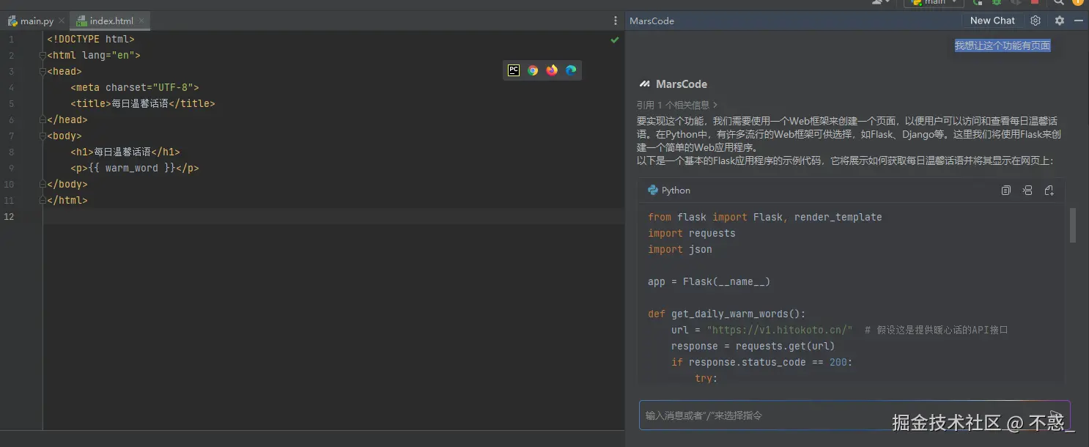Open preview in Chrome browser
This screenshot has height=447, width=1089.
coord(533,70)
